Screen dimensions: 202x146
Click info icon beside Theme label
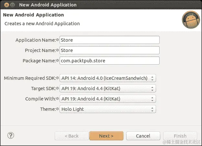[x=57, y=109]
